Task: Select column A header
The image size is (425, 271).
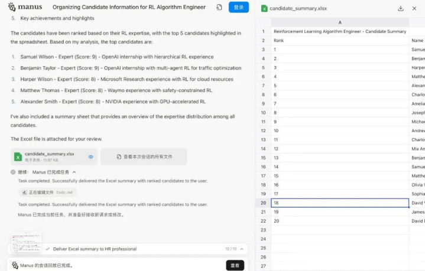Action: point(340,22)
